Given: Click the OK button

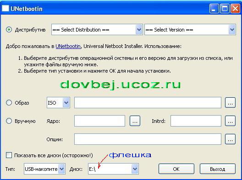Looking at the screenshot, I should click(176, 169).
